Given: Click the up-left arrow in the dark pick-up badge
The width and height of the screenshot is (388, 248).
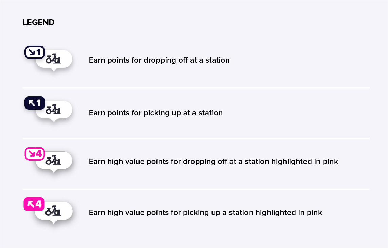Looking at the screenshot, I should click(31, 103).
